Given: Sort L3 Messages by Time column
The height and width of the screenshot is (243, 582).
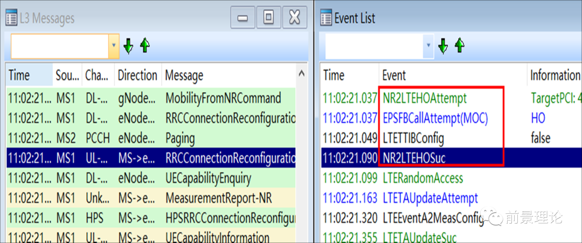Looking at the screenshot, I should point(19,75).
